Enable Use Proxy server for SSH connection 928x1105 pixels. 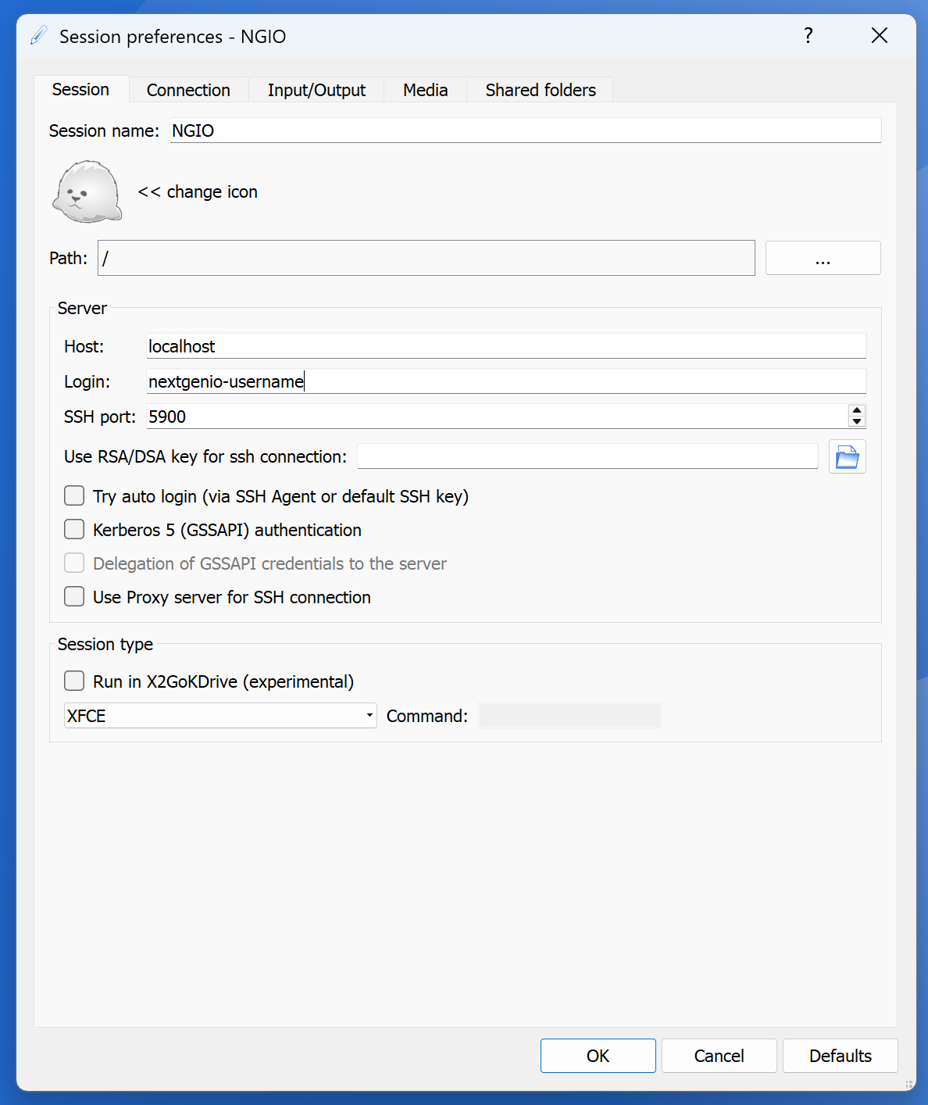(x=74, y=597)
